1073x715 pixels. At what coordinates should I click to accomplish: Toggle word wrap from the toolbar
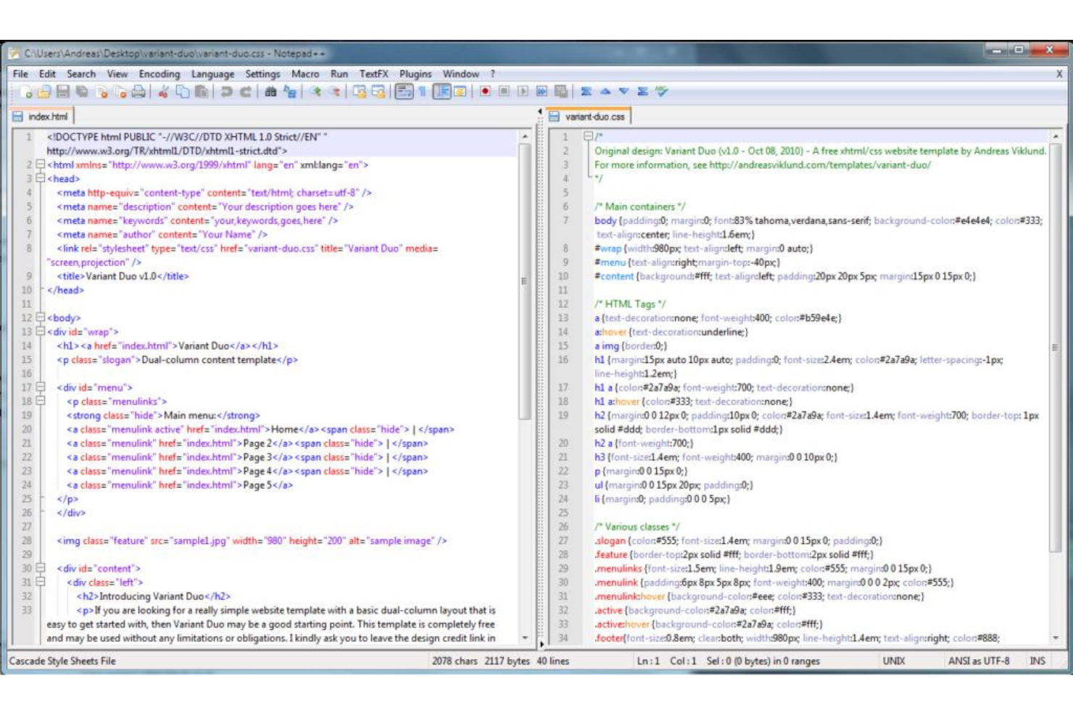pyautogui.click(x=405, y=92)
